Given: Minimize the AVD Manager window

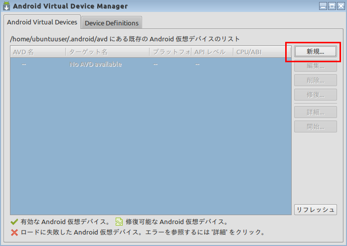Looking at the screenshot, I should (323, 6).
